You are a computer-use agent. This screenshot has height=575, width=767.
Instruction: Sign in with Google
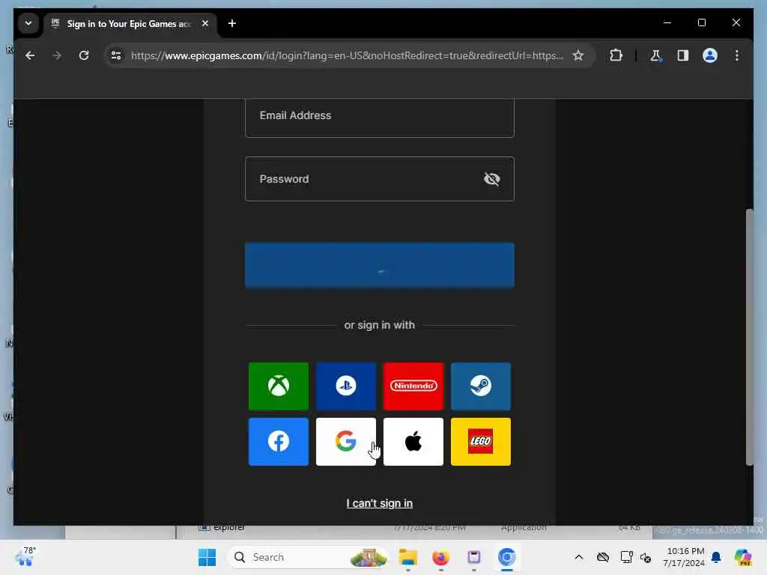point(346,442)
